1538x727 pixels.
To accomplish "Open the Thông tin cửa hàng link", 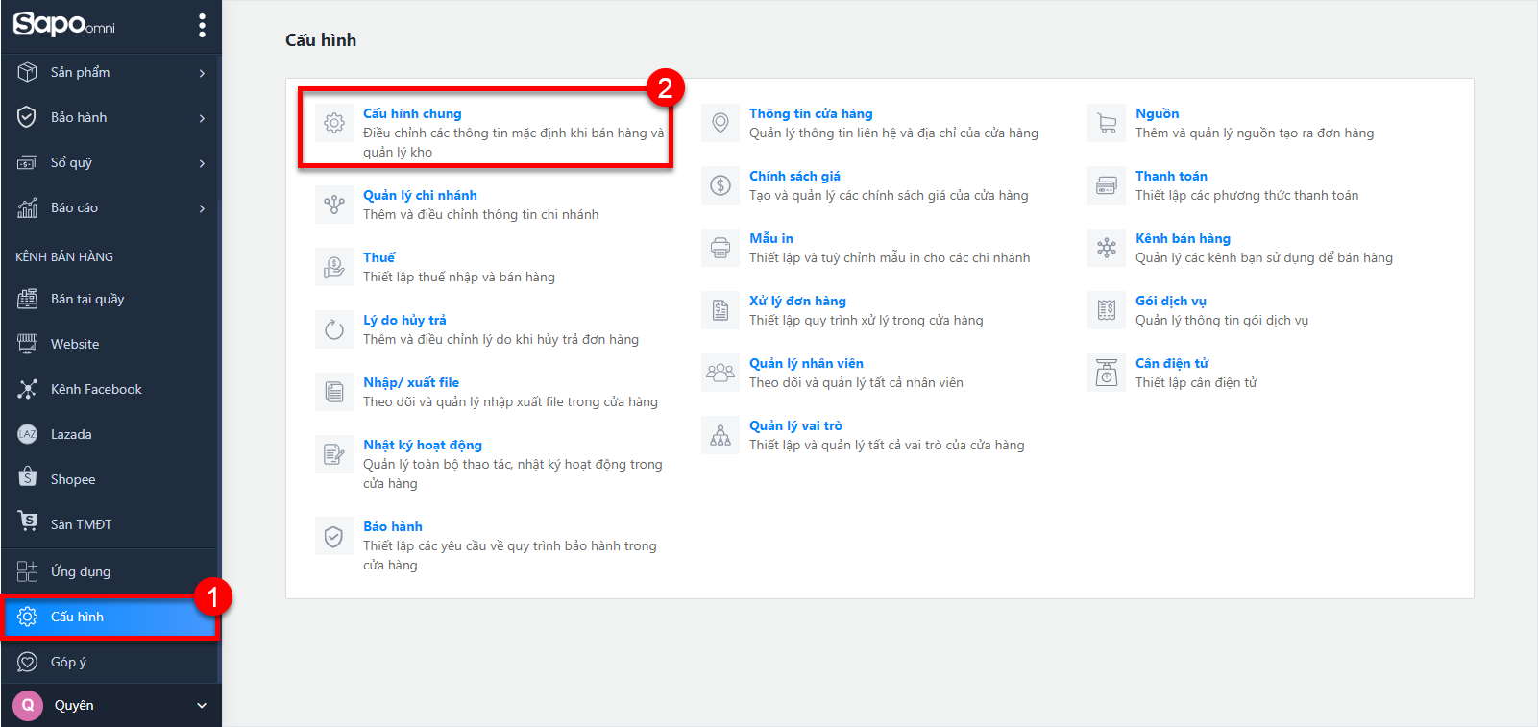I will point(811,113).
